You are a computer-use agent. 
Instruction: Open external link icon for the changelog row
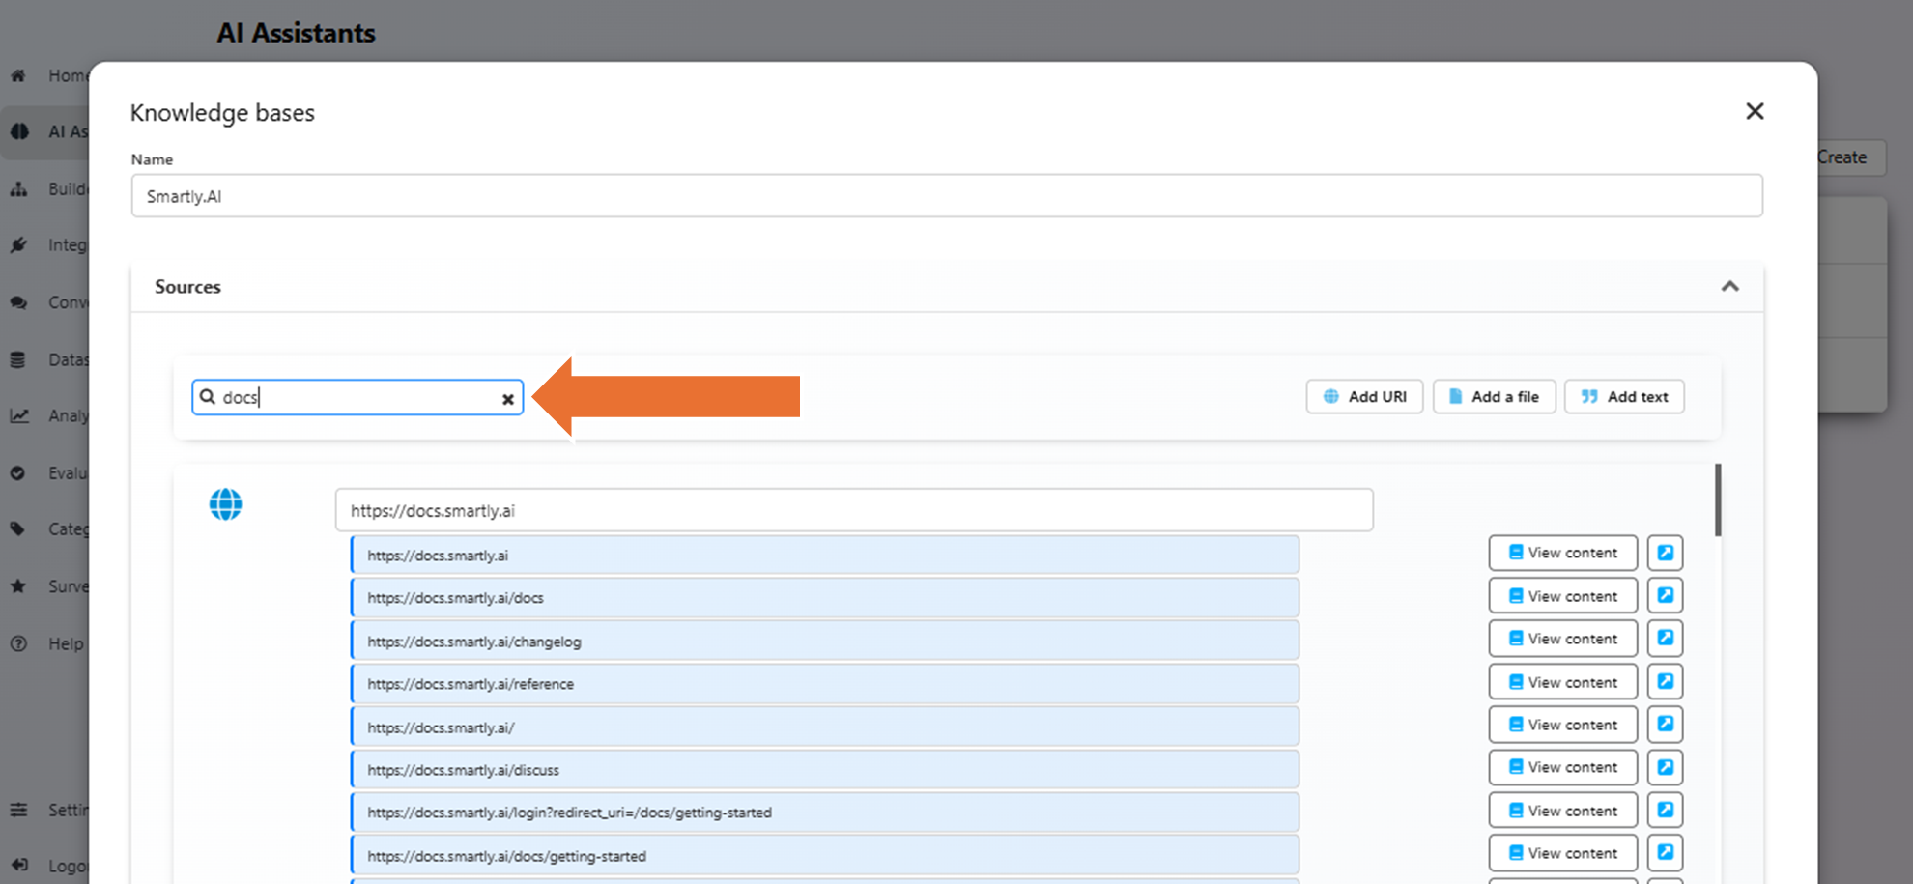[x=1665, y=639]
